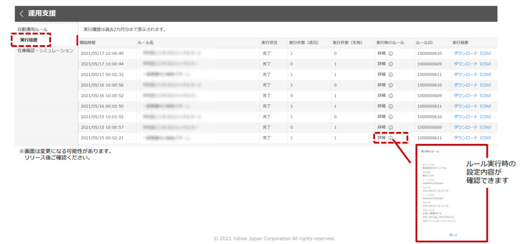The image size is (524, 244).
Task: Click the 実行状況 column header
Action: click(x=269, y=42)
